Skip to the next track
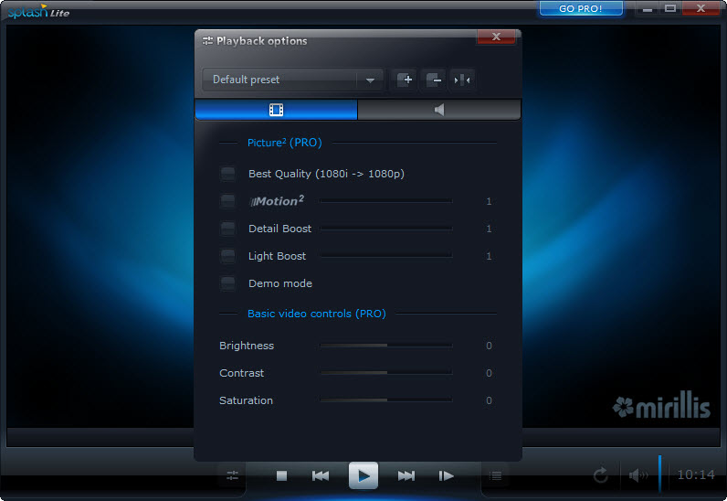This screenshot has height=501, width=727. tap(406, 475)
